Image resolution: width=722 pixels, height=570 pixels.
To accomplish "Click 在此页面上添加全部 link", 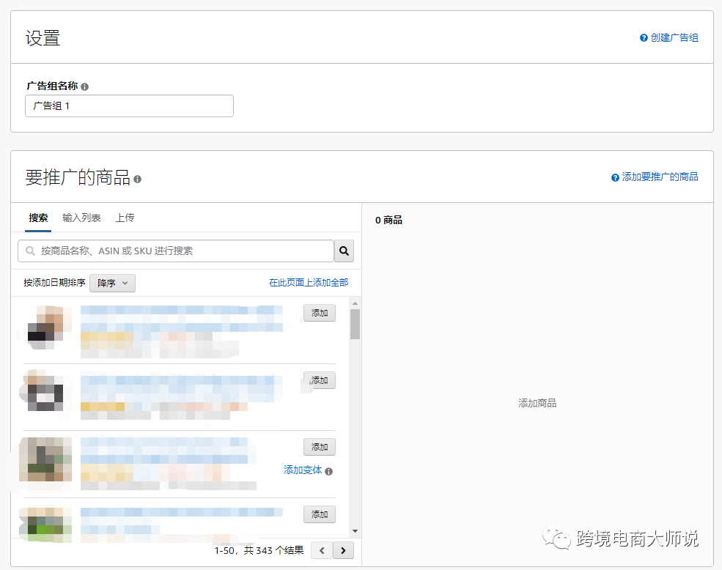I will coord(309,282).
